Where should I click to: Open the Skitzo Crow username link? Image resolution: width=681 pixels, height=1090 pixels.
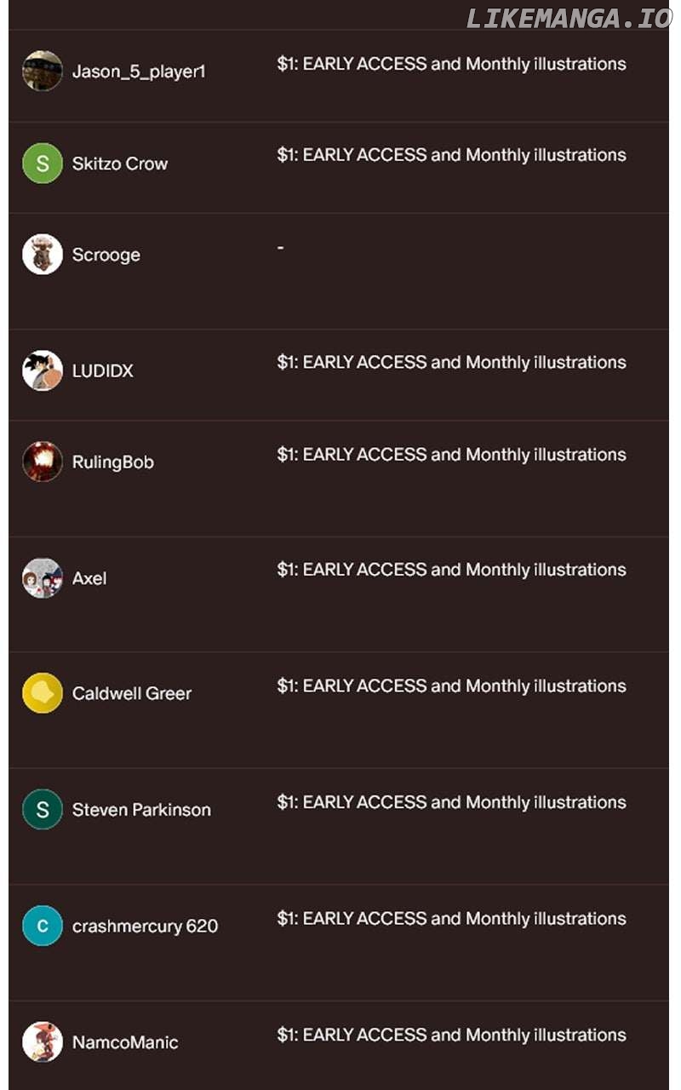pos(120,163)
